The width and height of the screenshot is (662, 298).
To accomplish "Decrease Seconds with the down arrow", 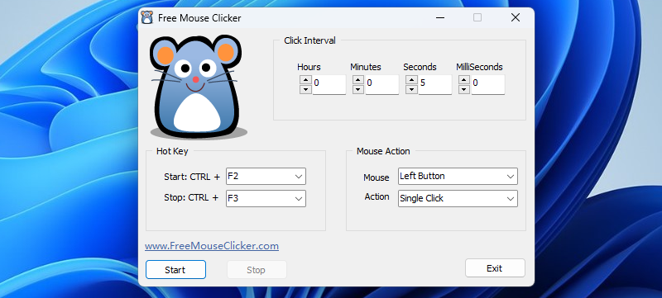I will pos(411,89).
